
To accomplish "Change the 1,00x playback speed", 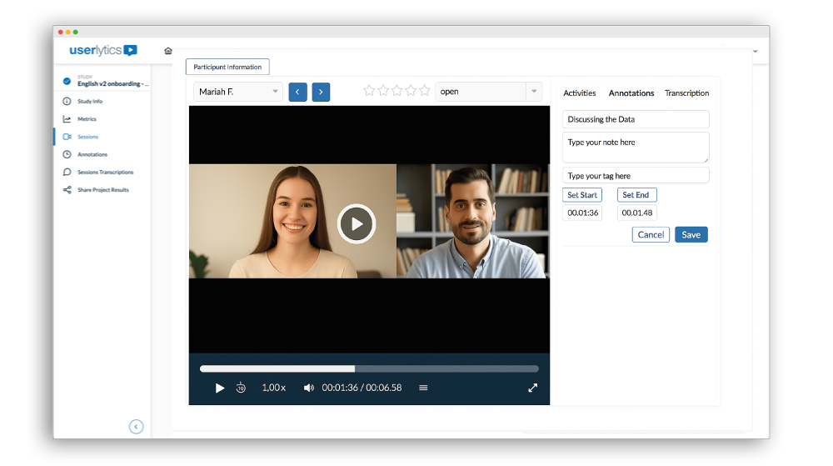I will point(273,388).
